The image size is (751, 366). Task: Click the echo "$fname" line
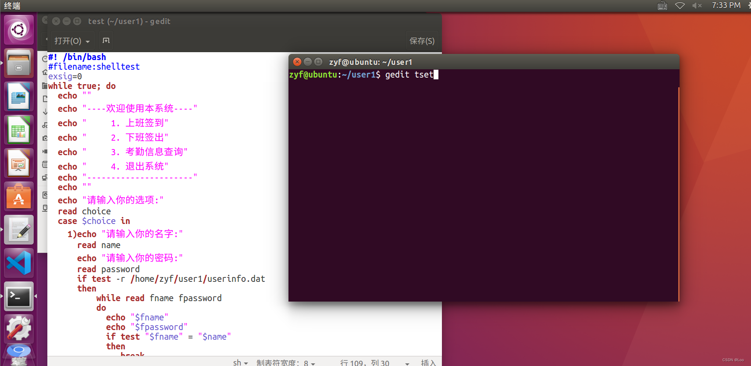click(x=137, y=317)
